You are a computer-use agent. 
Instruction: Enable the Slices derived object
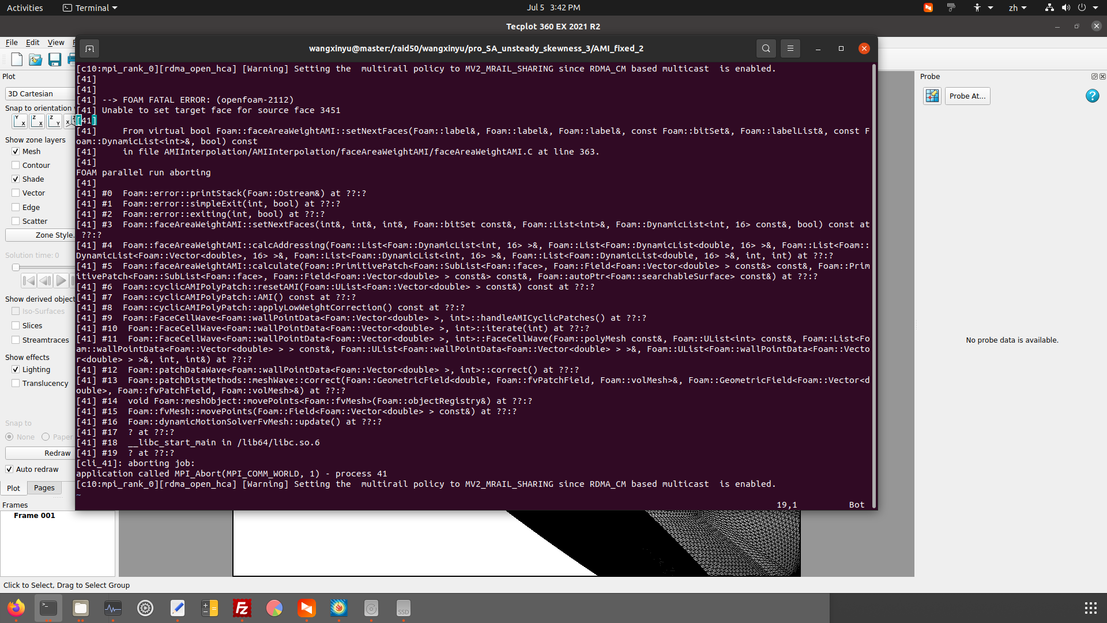coord(16,325)
